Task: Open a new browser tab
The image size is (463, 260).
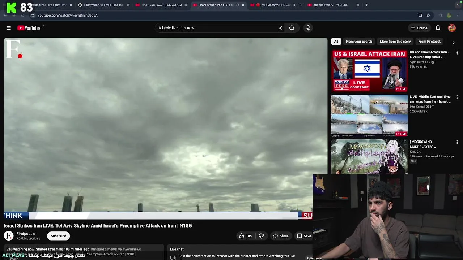Action: 366,5
